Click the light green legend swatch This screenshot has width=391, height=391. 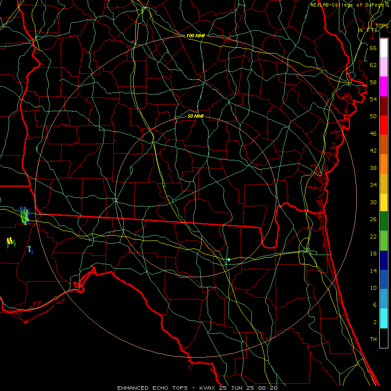point(384,241)
